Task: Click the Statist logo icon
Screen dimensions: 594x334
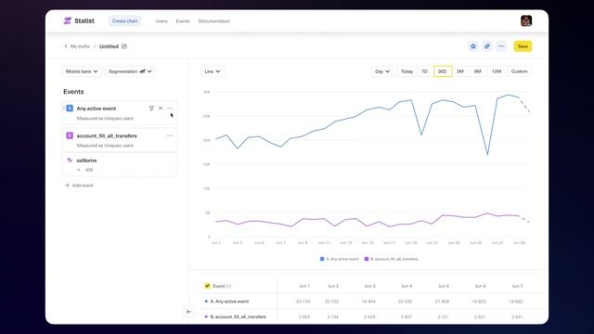Action: point(68,20)
